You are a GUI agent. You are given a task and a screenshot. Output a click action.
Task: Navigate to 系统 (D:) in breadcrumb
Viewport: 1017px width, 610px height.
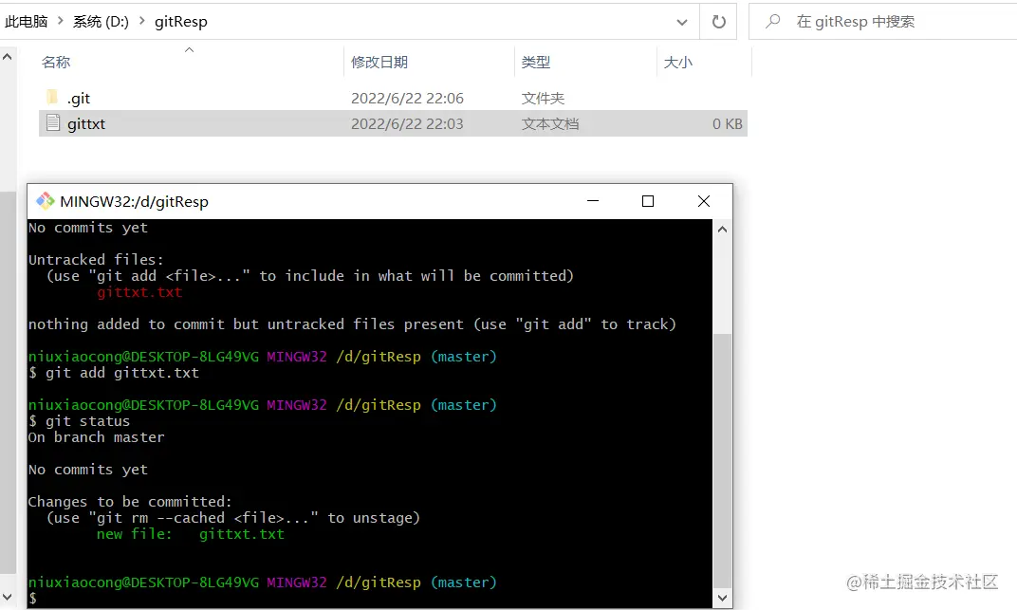click(101, 22)
